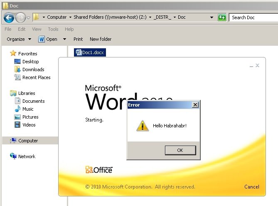The width and height of the screenshot is (278, 206).
Task: Click the Videos filmstrip icon
Action: [17, 125]
